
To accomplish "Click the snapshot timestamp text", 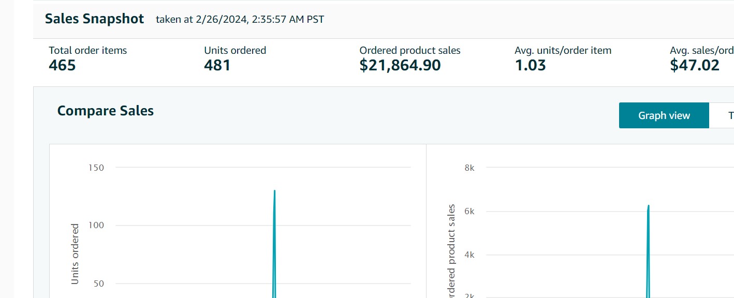I will 240,20.
